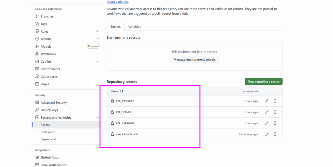Click the pencil edit icon for FTP_PASSWORD
333x167 pixels.
[x=267, y=101]
